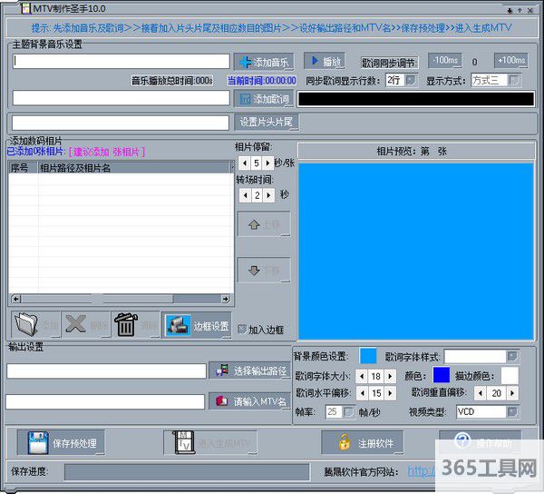This screenshot has width=544, height=494.
Task: Click 保存预处理 save preprocessing button
Action: 60,442
